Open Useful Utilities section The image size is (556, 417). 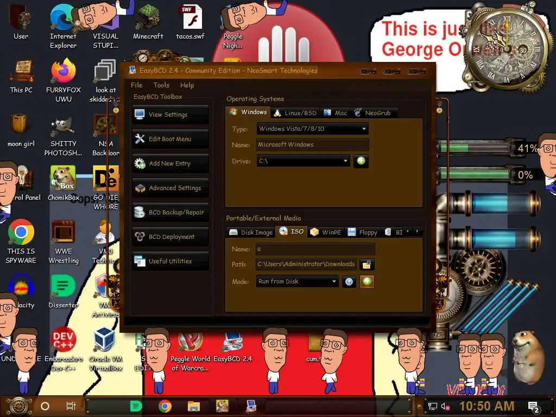[170, 261]
